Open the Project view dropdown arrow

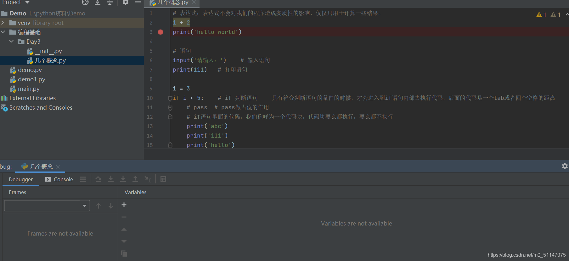(27, 3)
